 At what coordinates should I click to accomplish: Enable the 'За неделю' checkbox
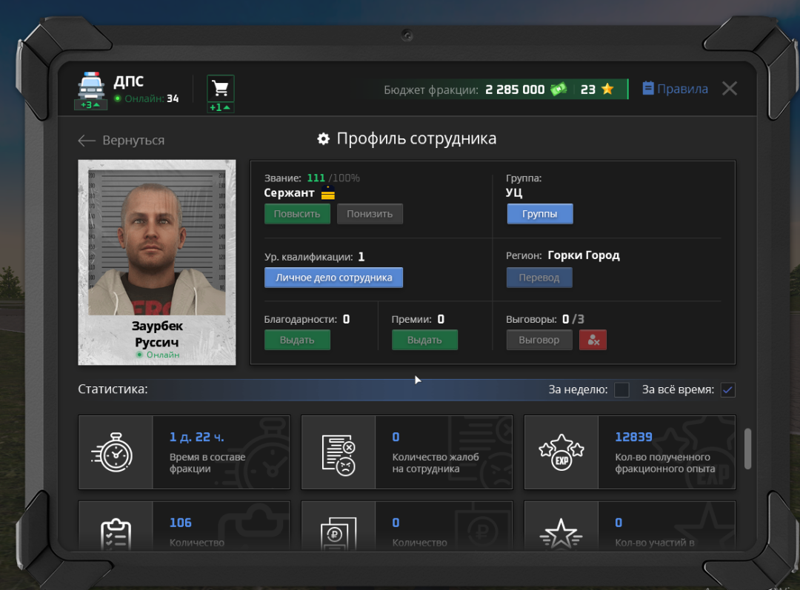pyautogui.click(x=621, y=390)
